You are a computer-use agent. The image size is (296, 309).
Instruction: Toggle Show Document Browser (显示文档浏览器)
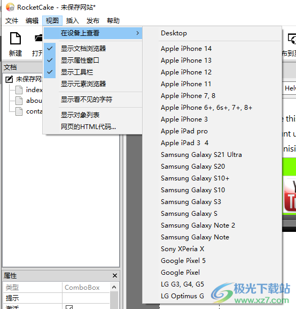(93, 49)
